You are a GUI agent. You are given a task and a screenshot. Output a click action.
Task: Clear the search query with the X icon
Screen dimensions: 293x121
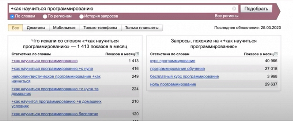[234, 8]
